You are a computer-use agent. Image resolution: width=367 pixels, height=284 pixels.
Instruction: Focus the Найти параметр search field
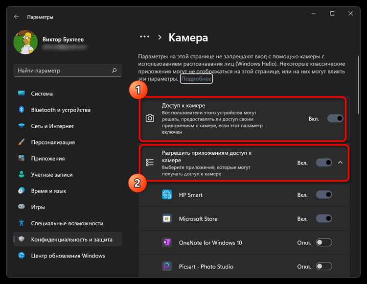click(x=68, y=71)
